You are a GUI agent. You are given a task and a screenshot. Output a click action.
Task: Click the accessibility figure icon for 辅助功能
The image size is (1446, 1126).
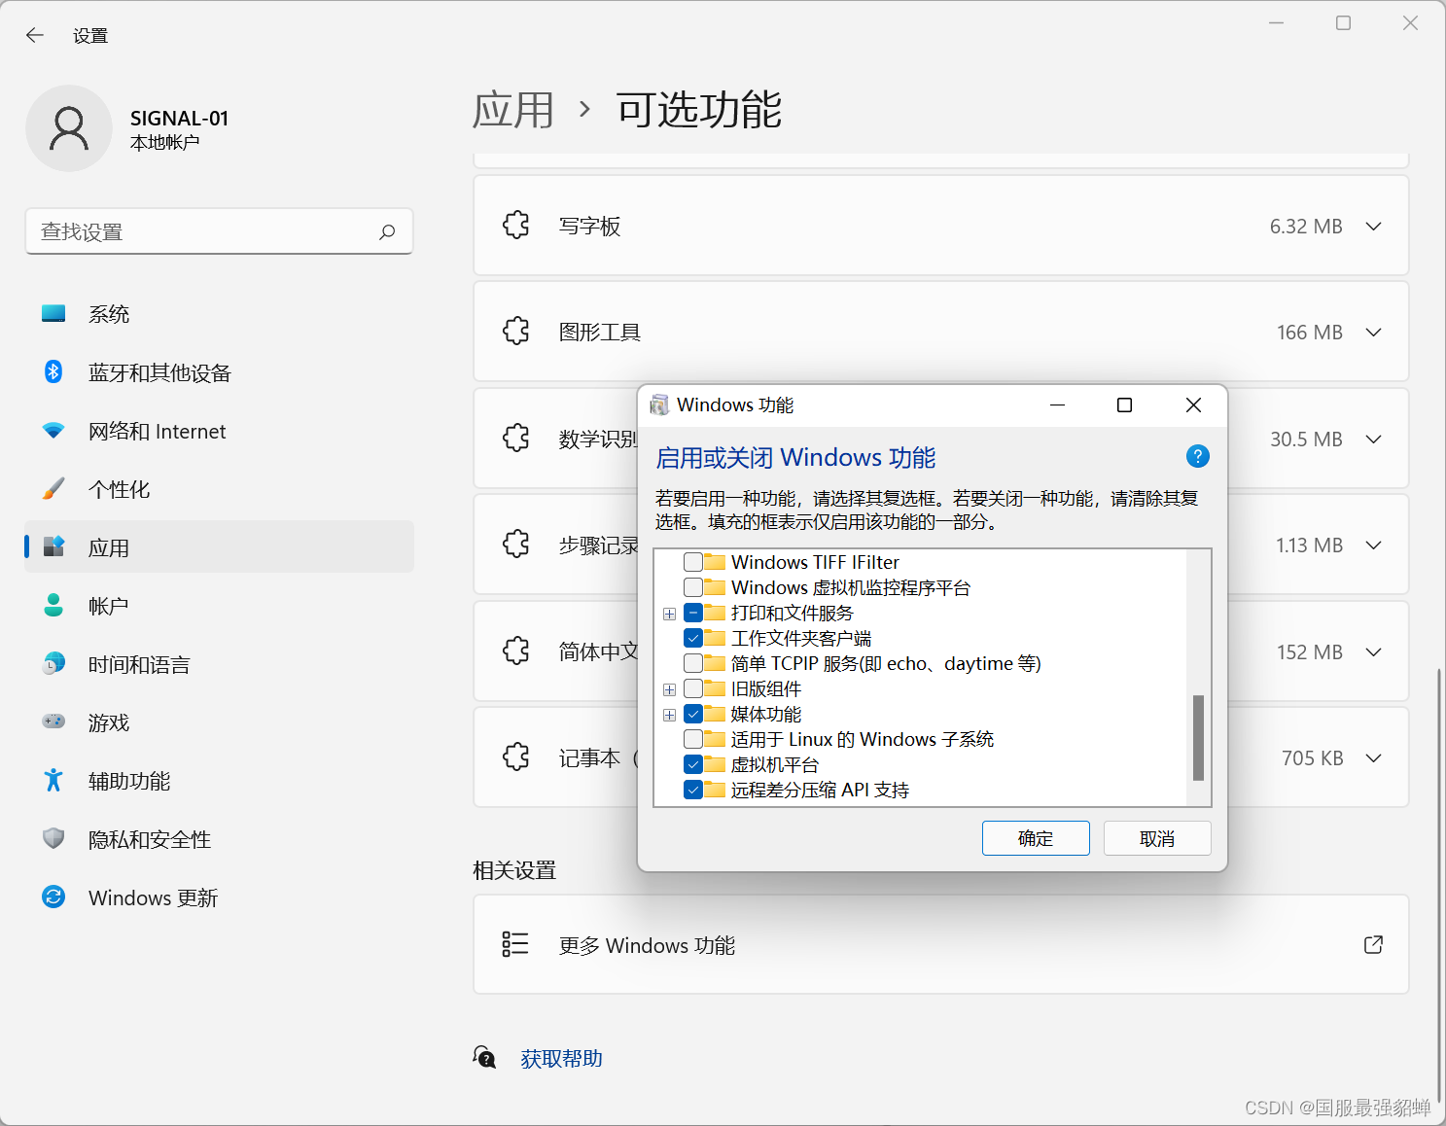click(53, 781)
